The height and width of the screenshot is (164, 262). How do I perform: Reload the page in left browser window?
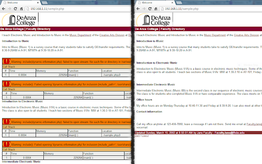[16, 9]
